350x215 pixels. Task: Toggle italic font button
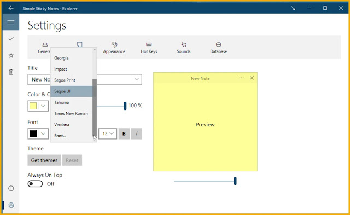137,133
